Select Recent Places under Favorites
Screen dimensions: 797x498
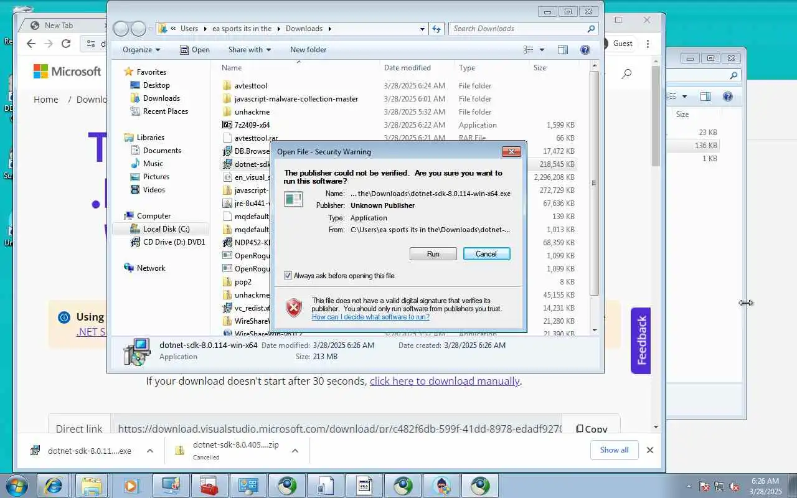[166, 111]
